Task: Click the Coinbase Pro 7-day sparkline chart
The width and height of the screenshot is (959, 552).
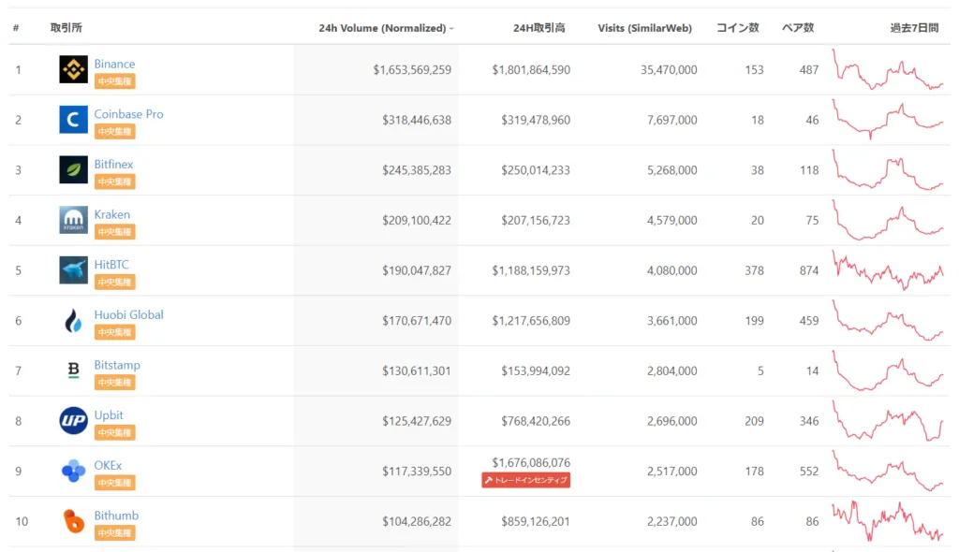Action: click(888, 120)
